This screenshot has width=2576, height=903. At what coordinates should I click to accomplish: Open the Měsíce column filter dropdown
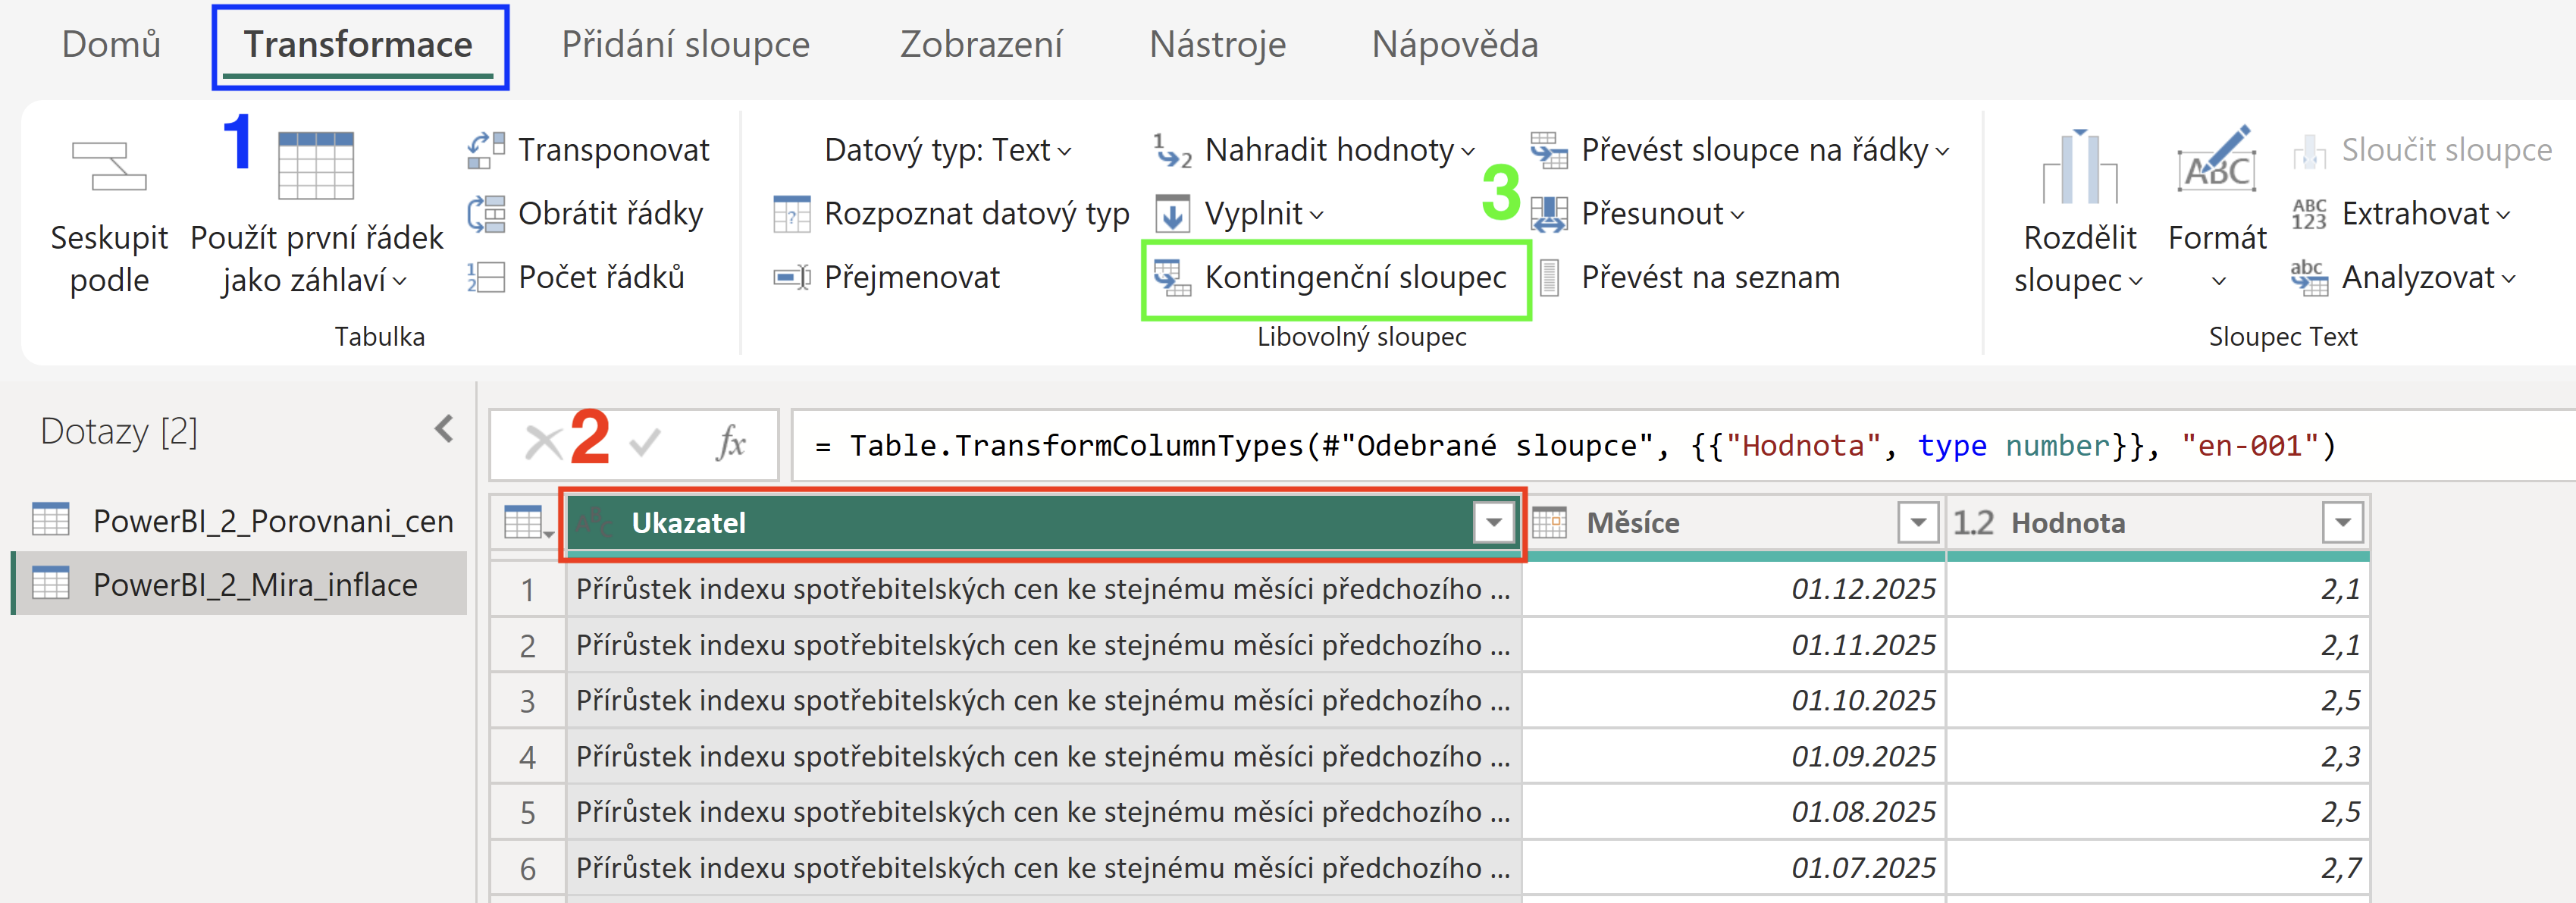(1918, 522)
